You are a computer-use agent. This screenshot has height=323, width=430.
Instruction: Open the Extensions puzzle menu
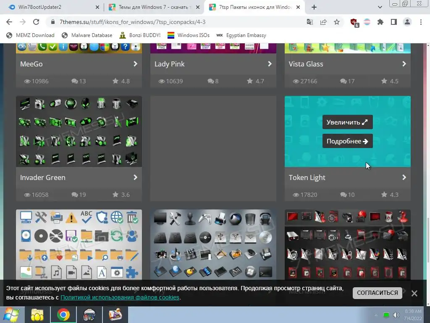[380, 22]
